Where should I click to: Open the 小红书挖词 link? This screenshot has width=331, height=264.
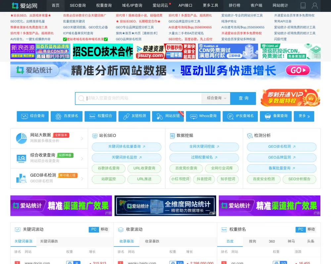pyautogui.click(x=180, y=179)
